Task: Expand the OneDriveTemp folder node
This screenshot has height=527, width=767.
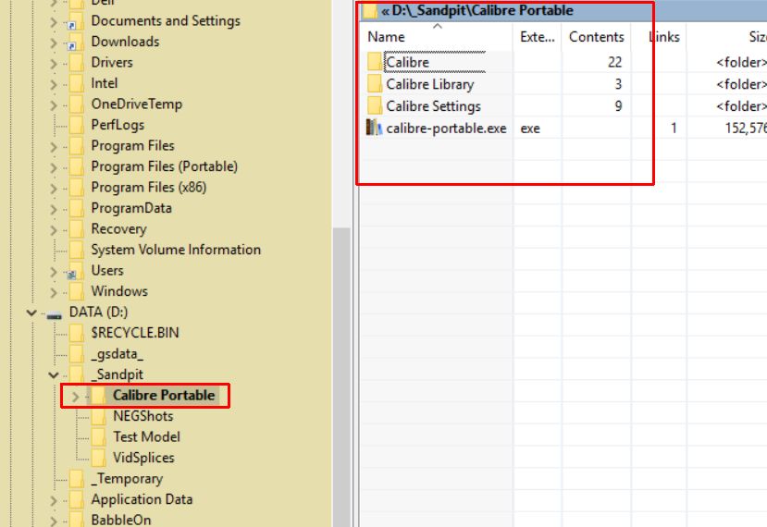Action: (x=54, y=105)
